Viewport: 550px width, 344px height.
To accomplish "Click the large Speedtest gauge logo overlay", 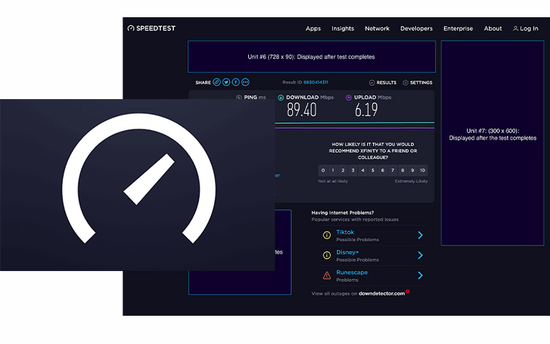I will [x=139, y=178].
